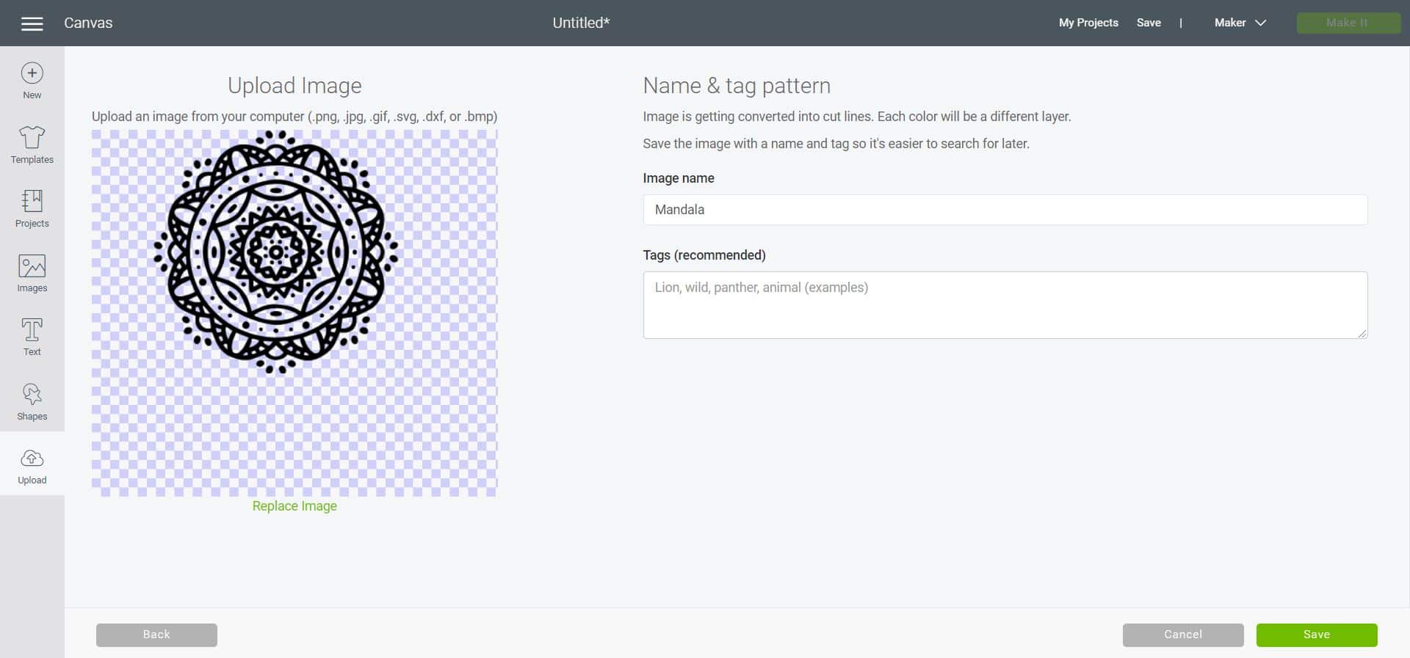This screenshot has width=1410, height=658.
Task: Open My Projects in header
Action: [1088, 23]
